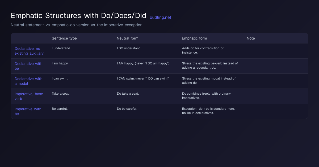This screenshot has width=319, height=167.
Task: Select the 'Declarative with a modal' row label
Action: (x=28, y=81)
